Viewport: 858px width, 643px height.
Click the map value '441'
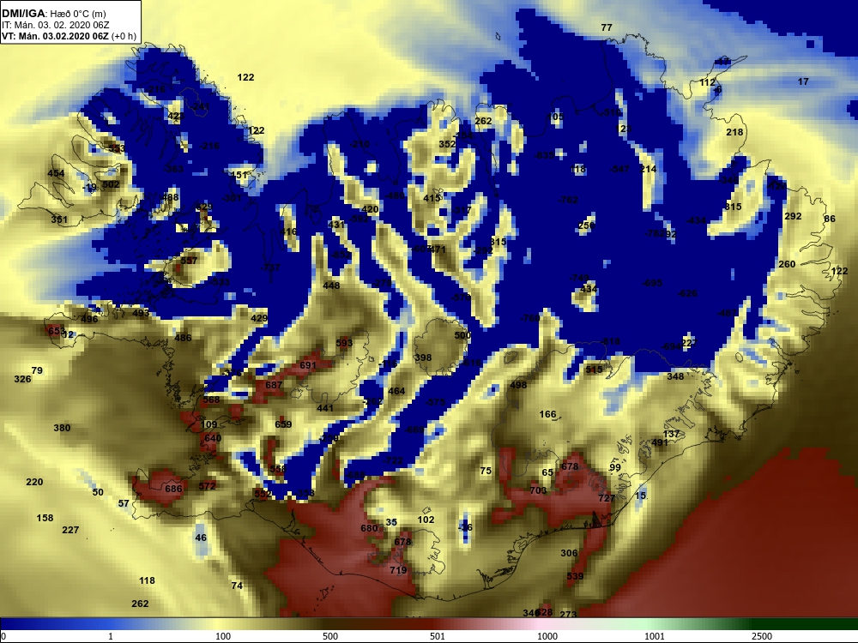[x=325, y=408]
